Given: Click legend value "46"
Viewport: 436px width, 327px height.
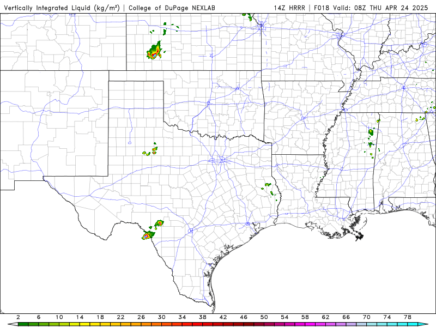Looking at the screenshot, I should pos(244,317).
